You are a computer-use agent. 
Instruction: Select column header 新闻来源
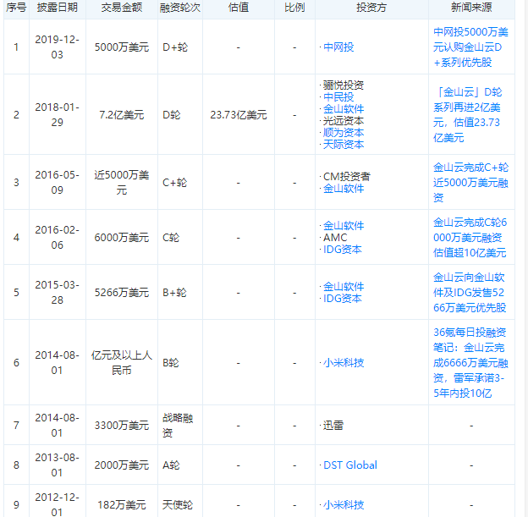[471, 8]
